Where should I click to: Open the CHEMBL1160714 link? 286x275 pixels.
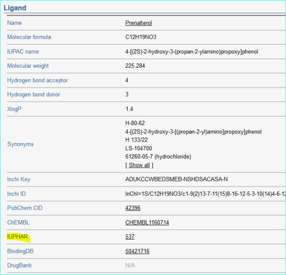(x=147, y=222)
